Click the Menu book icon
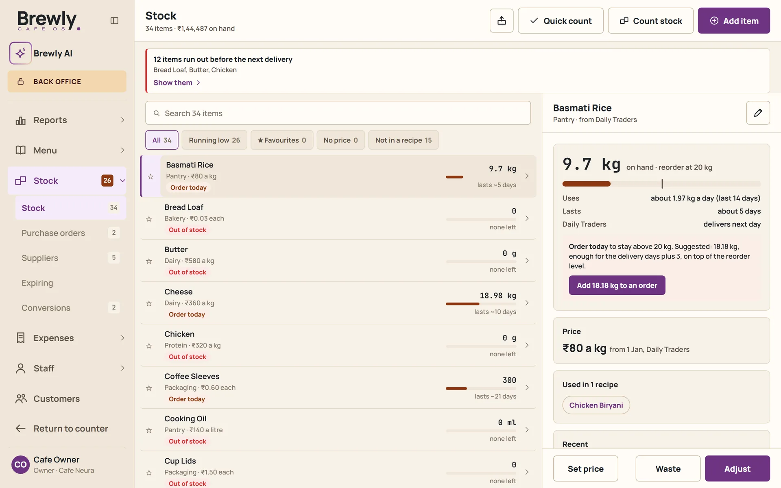Viewport: 781px width, 488px height. coord(20,150)
